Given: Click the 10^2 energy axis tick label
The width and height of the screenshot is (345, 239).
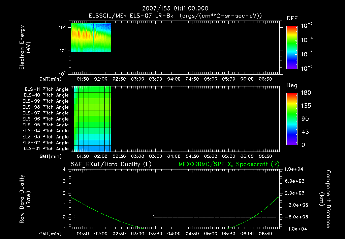Looking at the screenshot, I should (62, 27).
